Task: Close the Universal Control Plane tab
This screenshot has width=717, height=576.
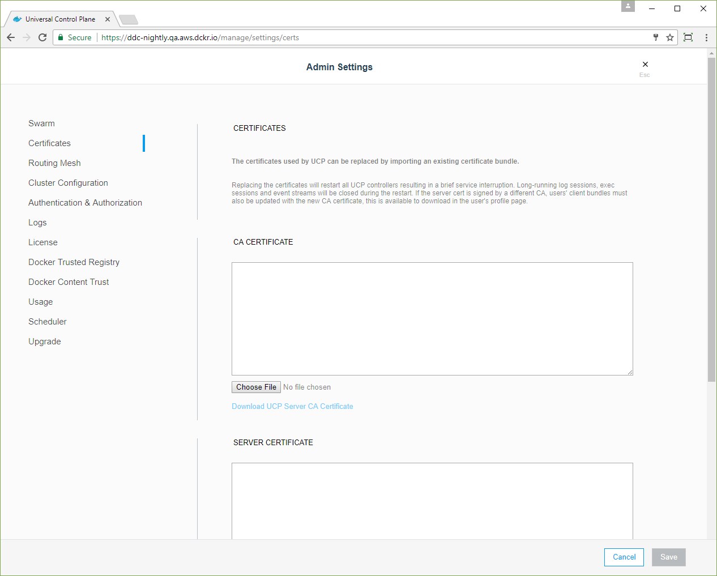Action: click(108, 19)
